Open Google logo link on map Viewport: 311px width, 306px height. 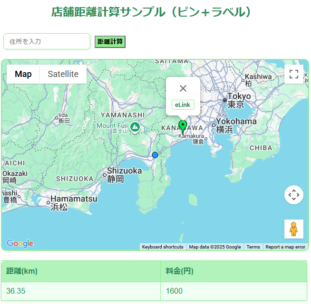20,243
